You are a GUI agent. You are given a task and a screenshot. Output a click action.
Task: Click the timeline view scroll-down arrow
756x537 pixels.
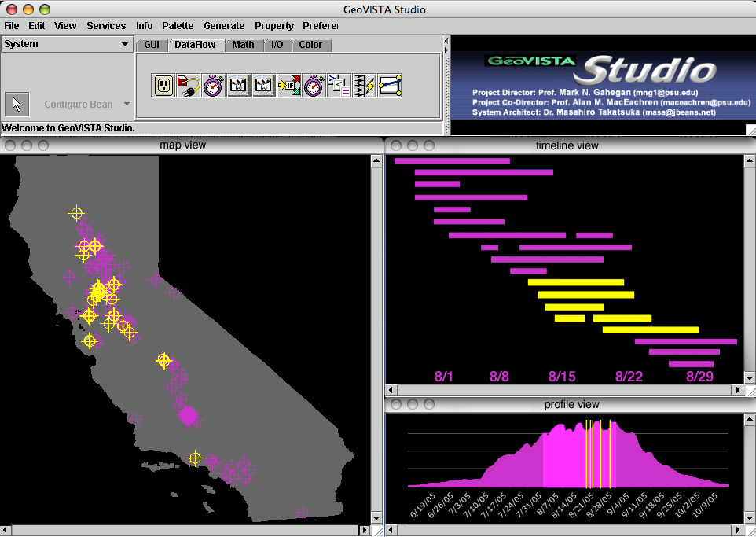(750, 377)
